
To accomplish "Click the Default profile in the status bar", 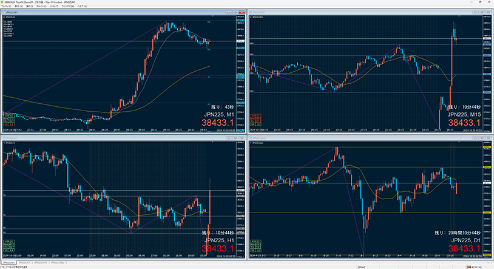I will point(361,267).
